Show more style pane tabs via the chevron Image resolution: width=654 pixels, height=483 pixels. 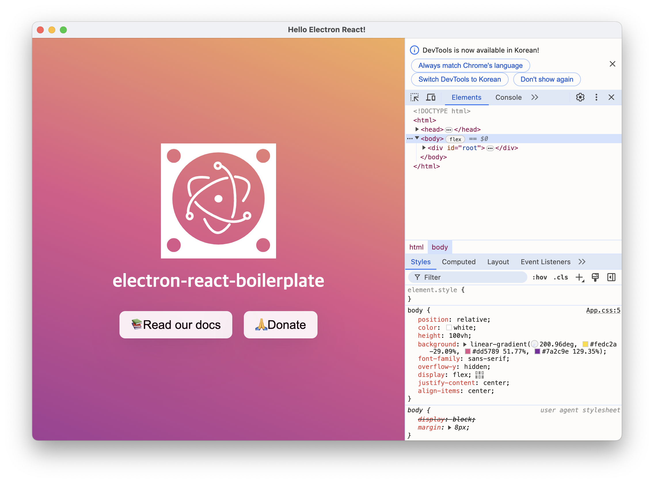(x=582, y=262)
